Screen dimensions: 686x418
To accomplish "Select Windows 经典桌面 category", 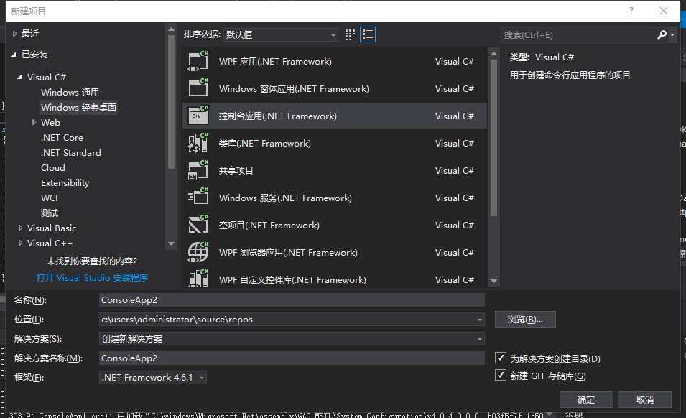I will (79, 107).
